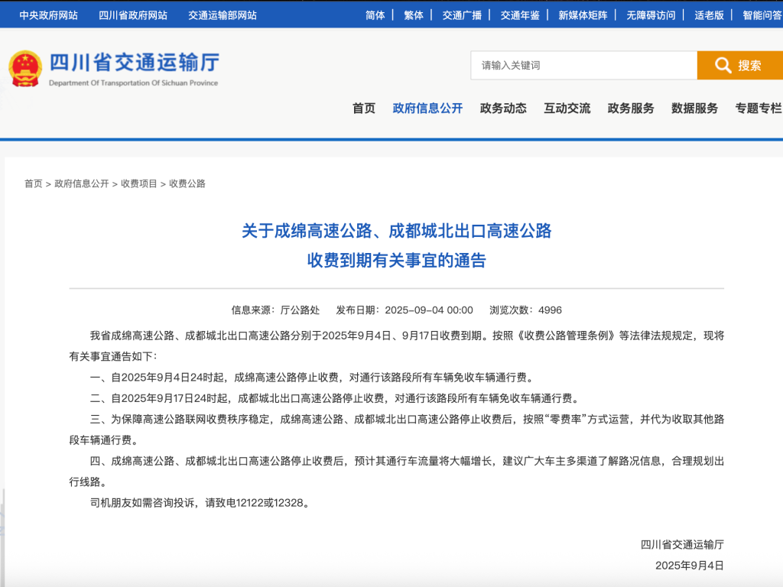Viewport: 783px width, 587px height.
Task: Open the 交通运输部网站 link
Action: tap(223, 15)
